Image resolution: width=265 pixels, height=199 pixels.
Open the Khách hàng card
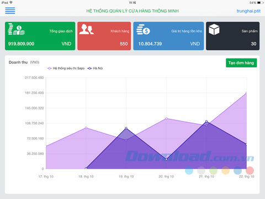[x=104, y=36]
